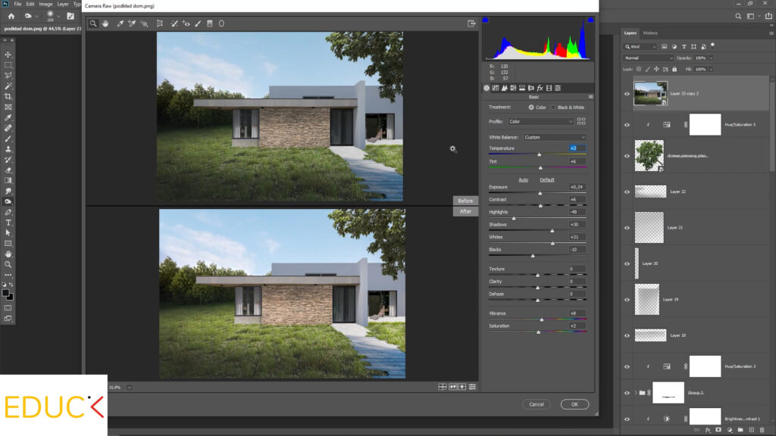Select the Move tool in Photoshop toolbar
The width and height of the screenshot is (776, 436).
(x=8, y=54)
